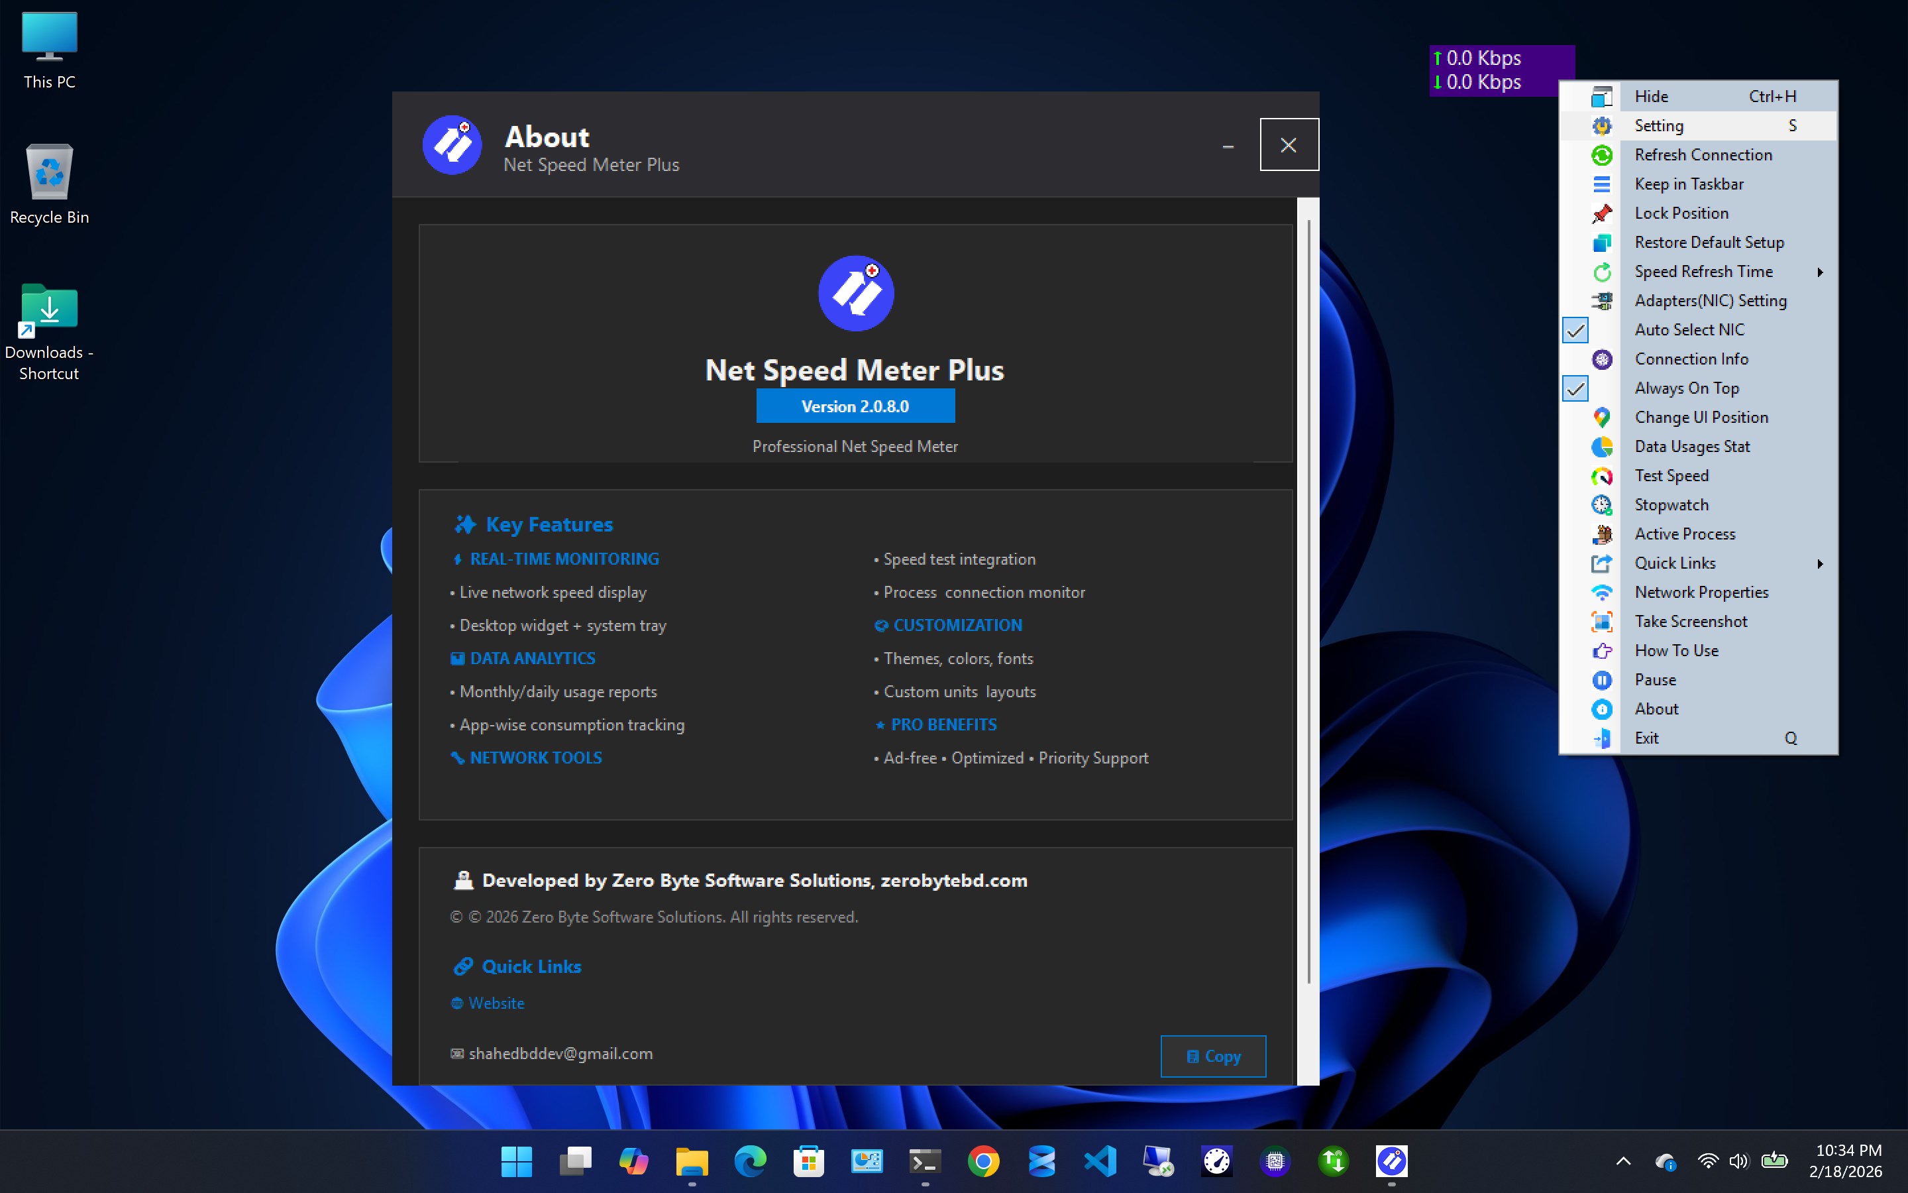Minimize the About window
The image size is (1908, 1193).
pos(1228,145)
